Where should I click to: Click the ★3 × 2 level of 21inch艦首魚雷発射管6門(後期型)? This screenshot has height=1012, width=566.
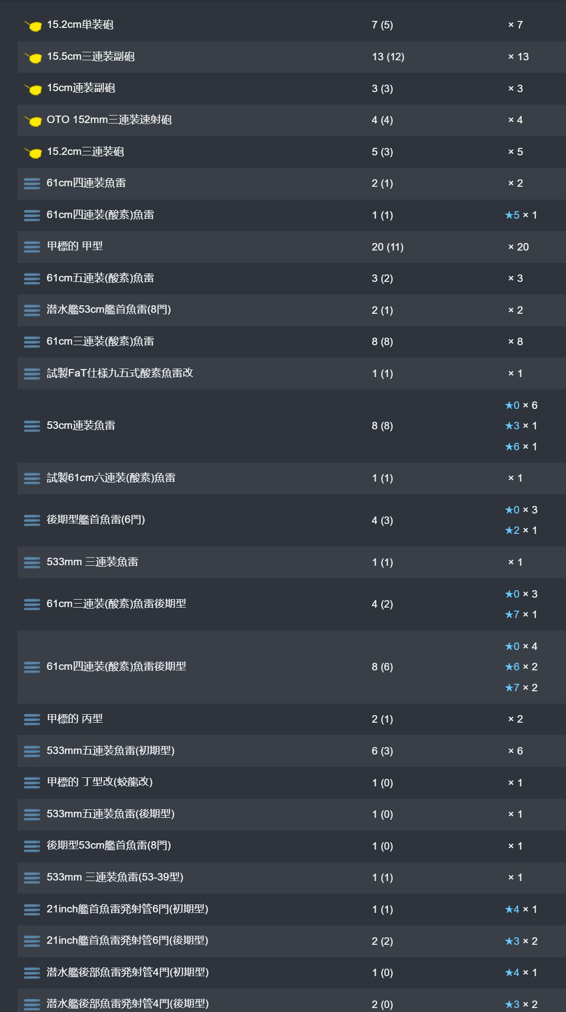(521, 941)
